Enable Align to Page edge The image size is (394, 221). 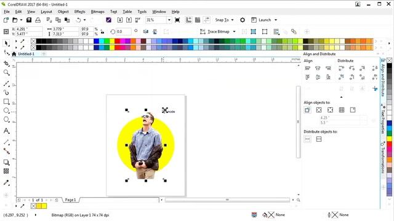319,110
